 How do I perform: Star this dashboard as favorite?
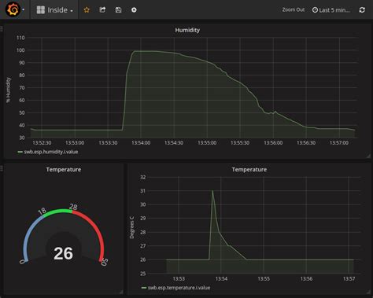coord(87,10)
